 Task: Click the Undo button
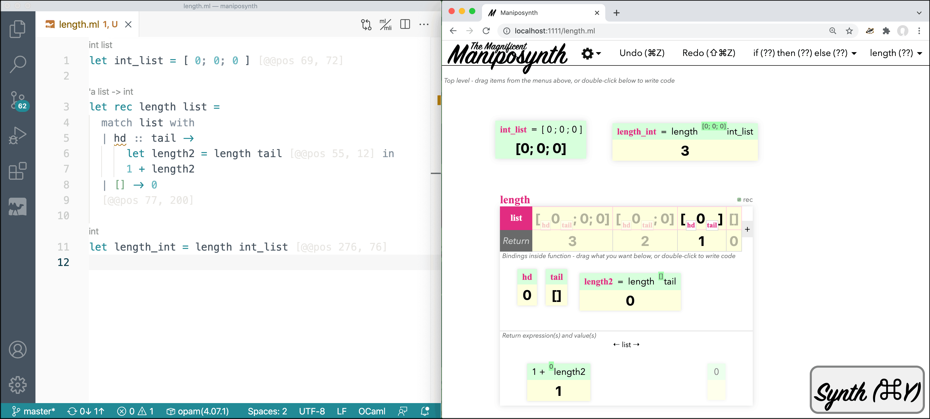641,53
